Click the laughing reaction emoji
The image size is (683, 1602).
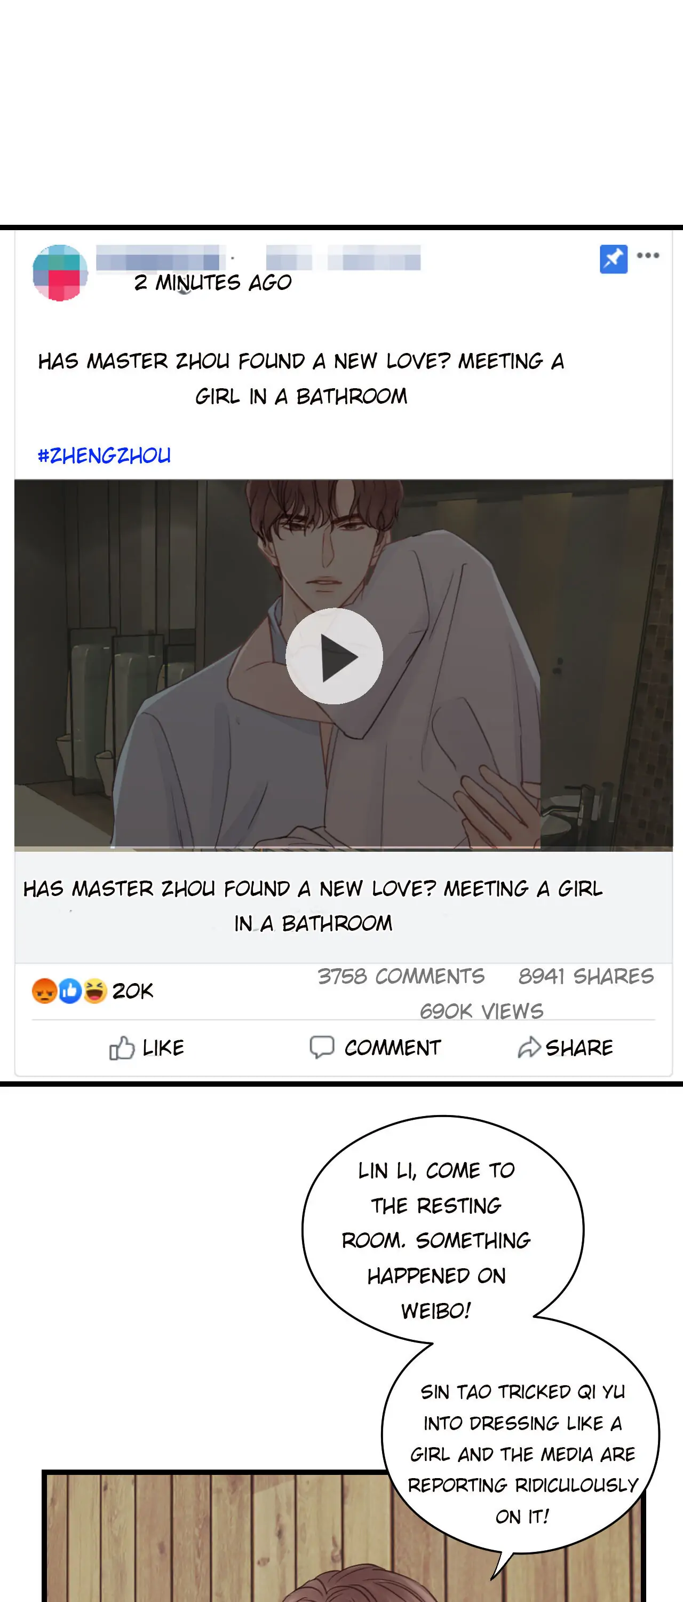(95, 991)
